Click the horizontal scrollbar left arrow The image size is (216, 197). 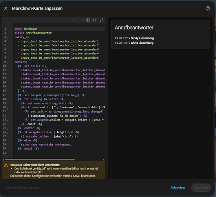point(3,160)
